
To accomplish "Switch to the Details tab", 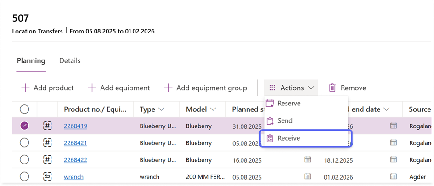I will (70, 60).
